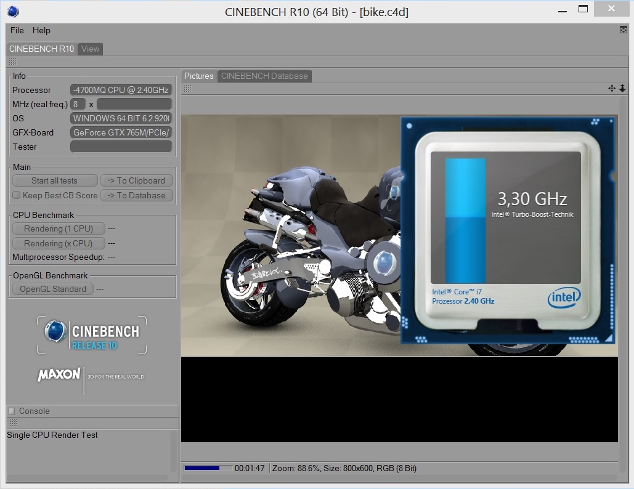The image size is (634, 489).
Task: Select the Pictures tab
Action: pyautogui.click(x=199, y=76)
